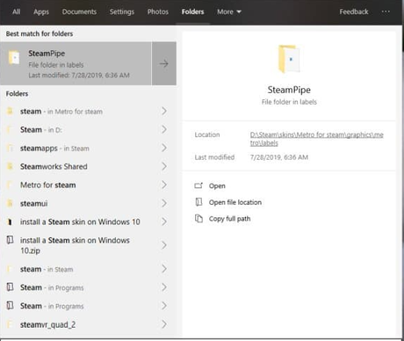Expand chevron for 'Steam - in D:'
Viewport: 404px width, 341px height.
pyautogui.click(x=164, y=129)
